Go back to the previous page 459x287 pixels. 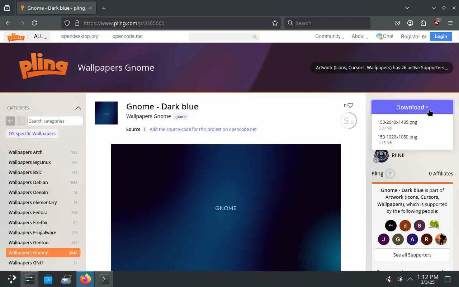click(x=9, y=23)
